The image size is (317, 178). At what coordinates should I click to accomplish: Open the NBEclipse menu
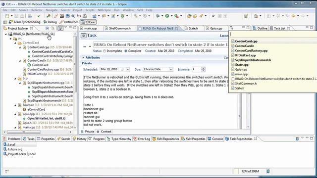pos(104,10)
